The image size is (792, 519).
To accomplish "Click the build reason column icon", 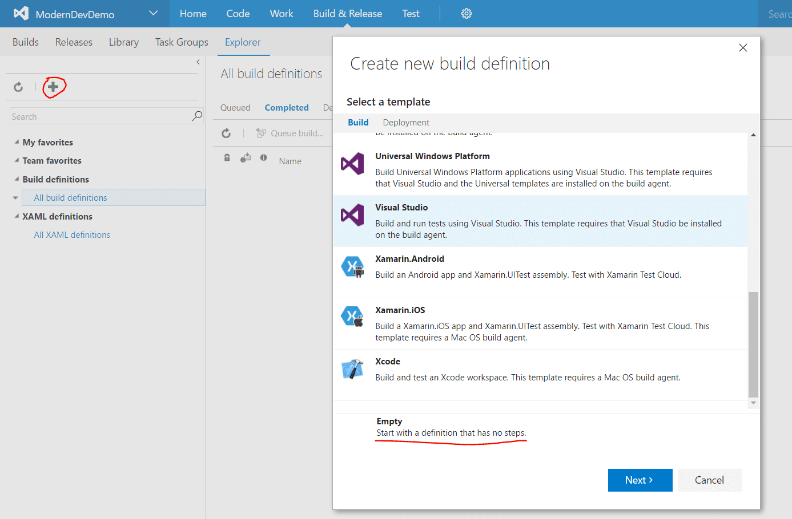I will [246, 158].
